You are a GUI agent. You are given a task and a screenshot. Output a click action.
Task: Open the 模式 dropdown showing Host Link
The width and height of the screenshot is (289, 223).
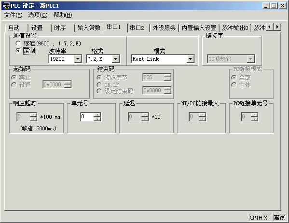(190, 59)
